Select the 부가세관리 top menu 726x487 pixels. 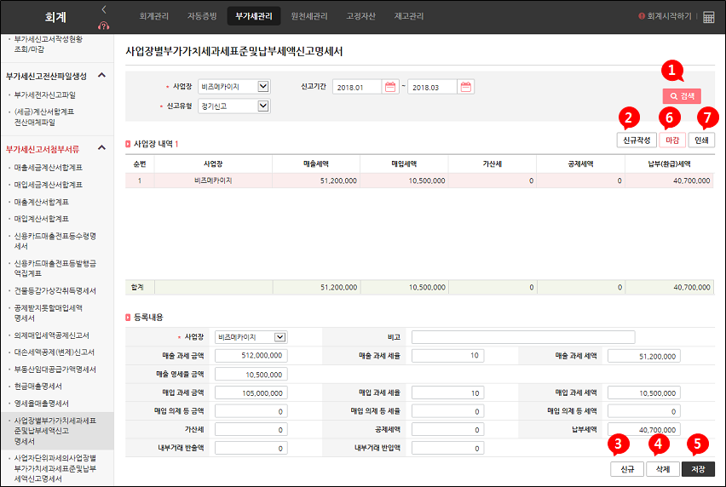(254, 16)
